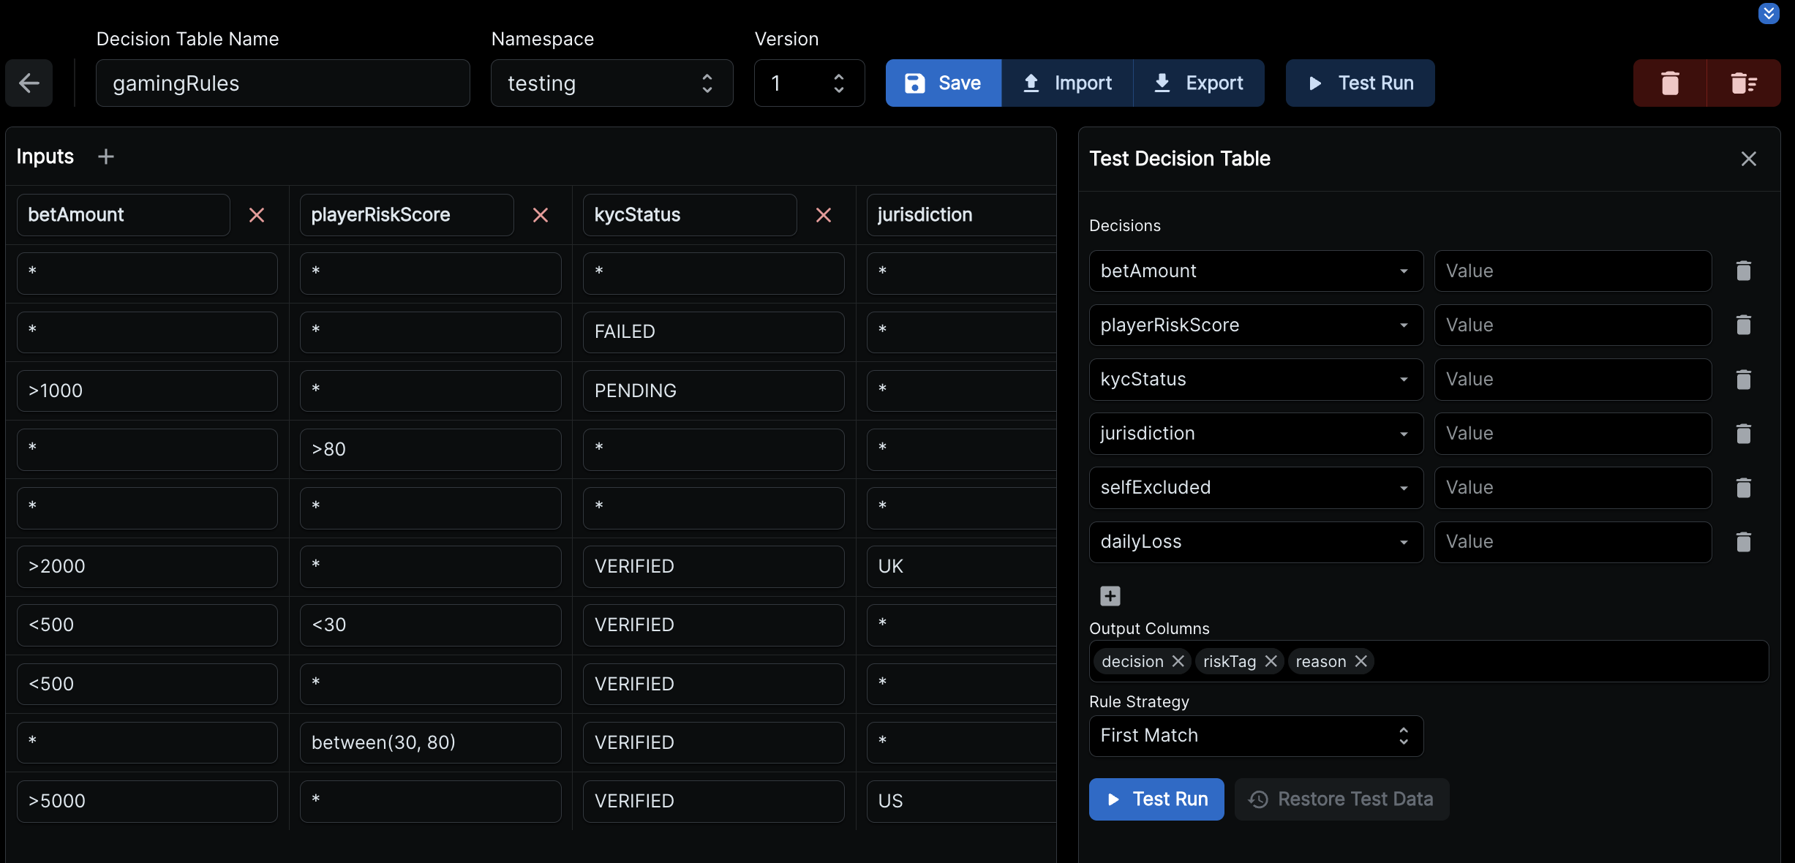The height and width of the screenshot is (863, 1795).
Task: Remove the playerRiskScore input column
Action: 541,215
